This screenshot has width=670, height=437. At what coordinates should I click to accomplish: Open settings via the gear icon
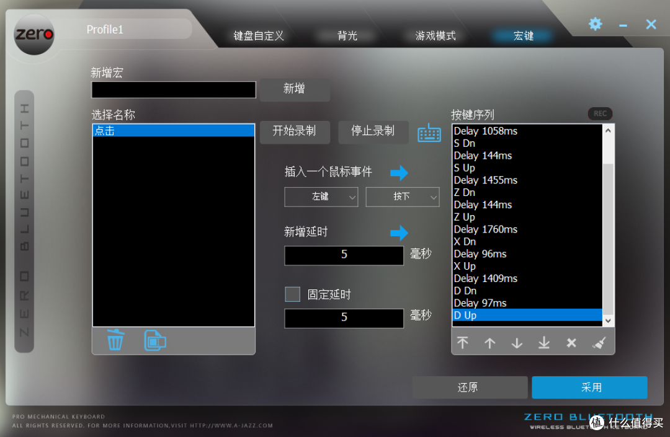[595, 24]
